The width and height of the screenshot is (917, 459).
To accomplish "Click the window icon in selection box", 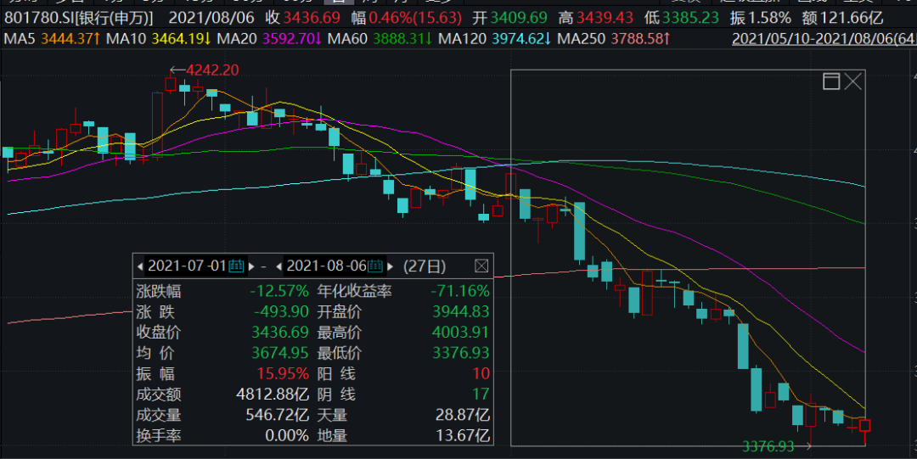I will (831, 81).
